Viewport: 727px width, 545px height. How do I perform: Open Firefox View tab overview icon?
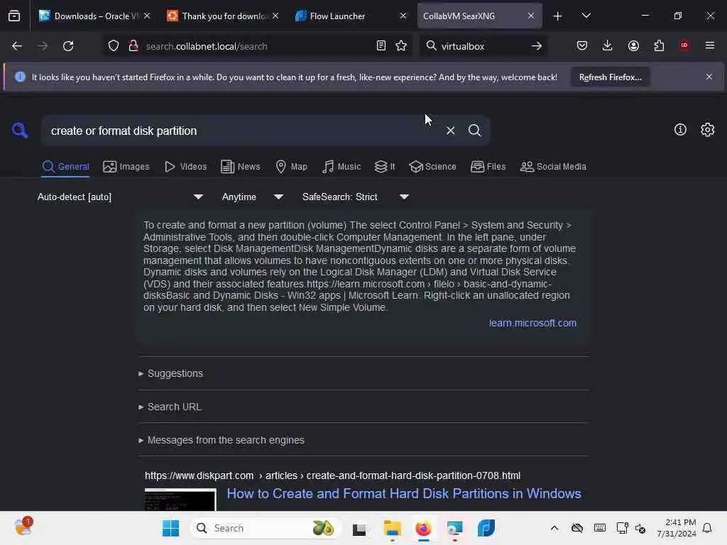pos(14,16)
